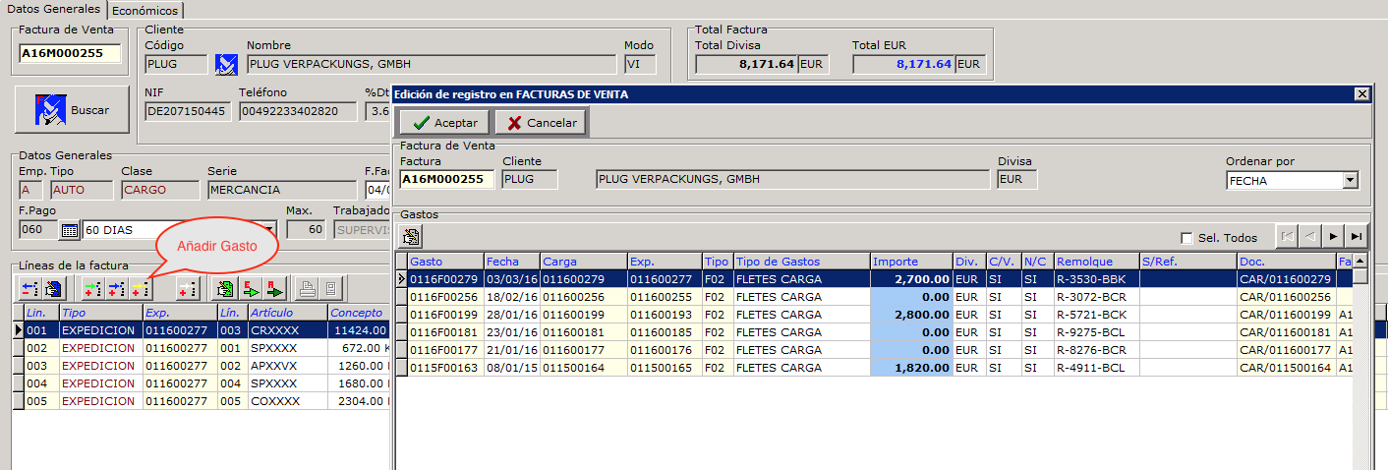Select the Datos Generales tab
Viewport: 1388px width, 470px height.
click(x=53, y=9)
